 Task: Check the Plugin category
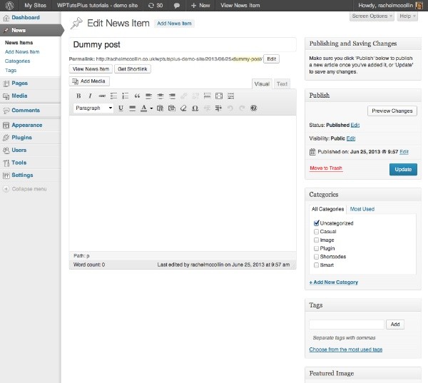tap(316, 248)
